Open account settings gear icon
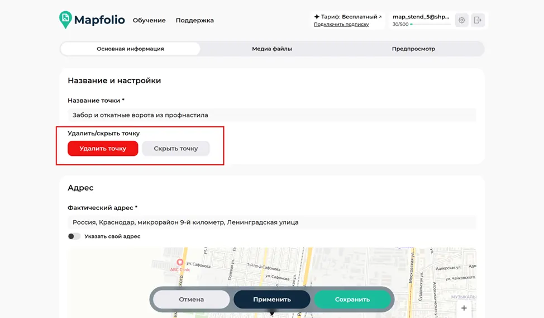Screen dimensions: 544x318 pyautogui.click(x=461, y=20)
